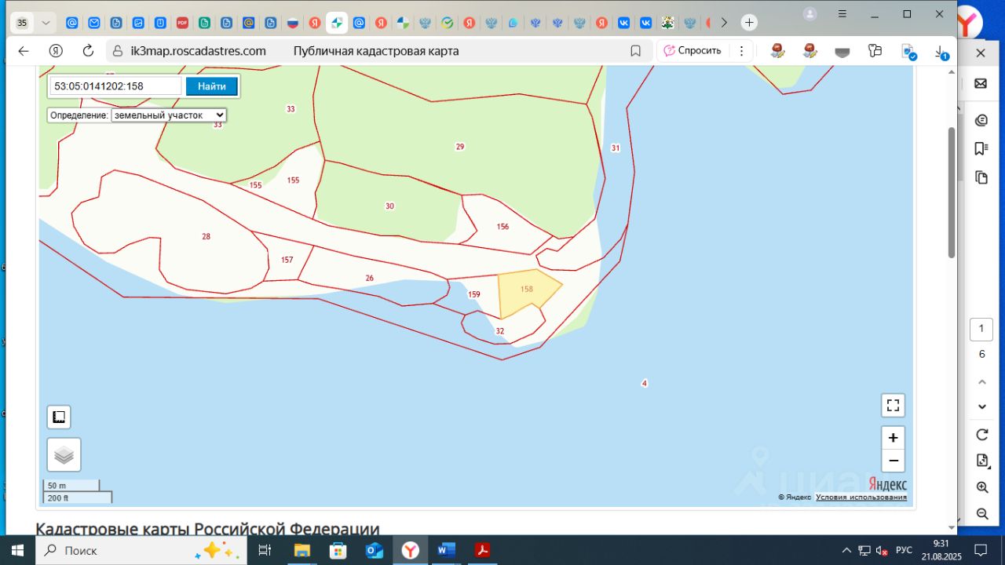Click the Спросить assistant button
This screenshot has width=1005, height=565.
point(693,51)
